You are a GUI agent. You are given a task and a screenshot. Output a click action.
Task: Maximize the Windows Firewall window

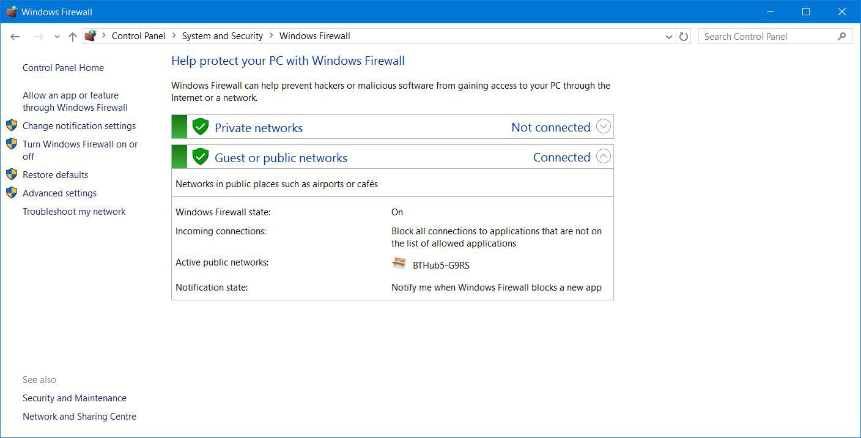click(x=806, y=12)
